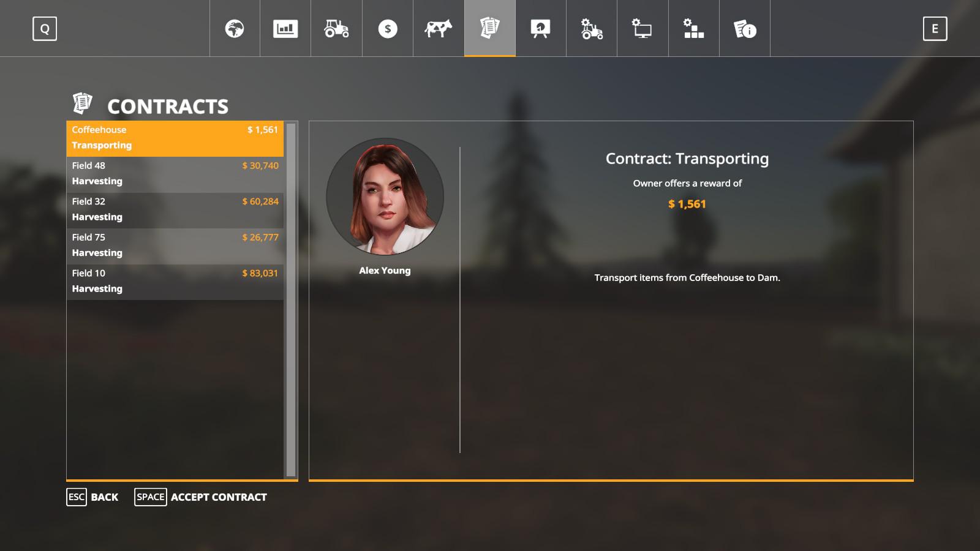Open the tutorial presentation board tab
Viewport: 980px width, 551px height.
[x=540, y=29]
